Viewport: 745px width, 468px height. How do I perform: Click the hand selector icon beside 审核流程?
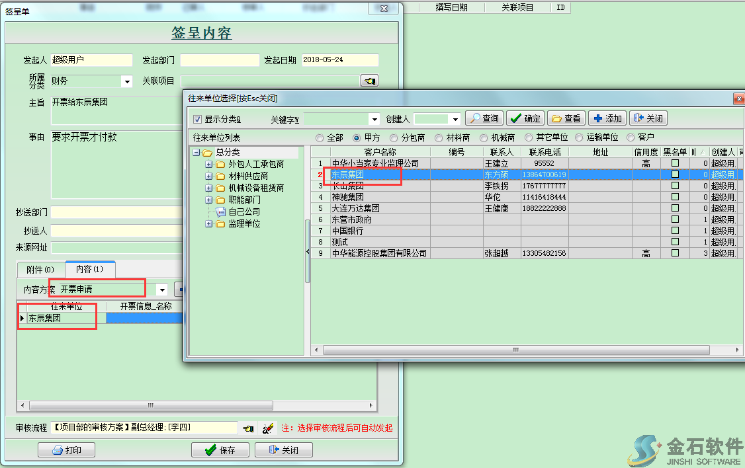(x=249, y=429)
